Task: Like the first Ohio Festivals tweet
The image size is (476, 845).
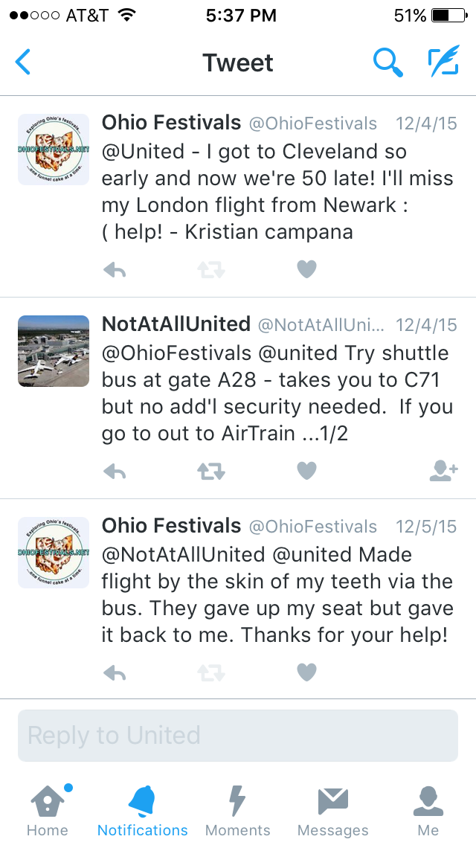Action: coord(306,270)
